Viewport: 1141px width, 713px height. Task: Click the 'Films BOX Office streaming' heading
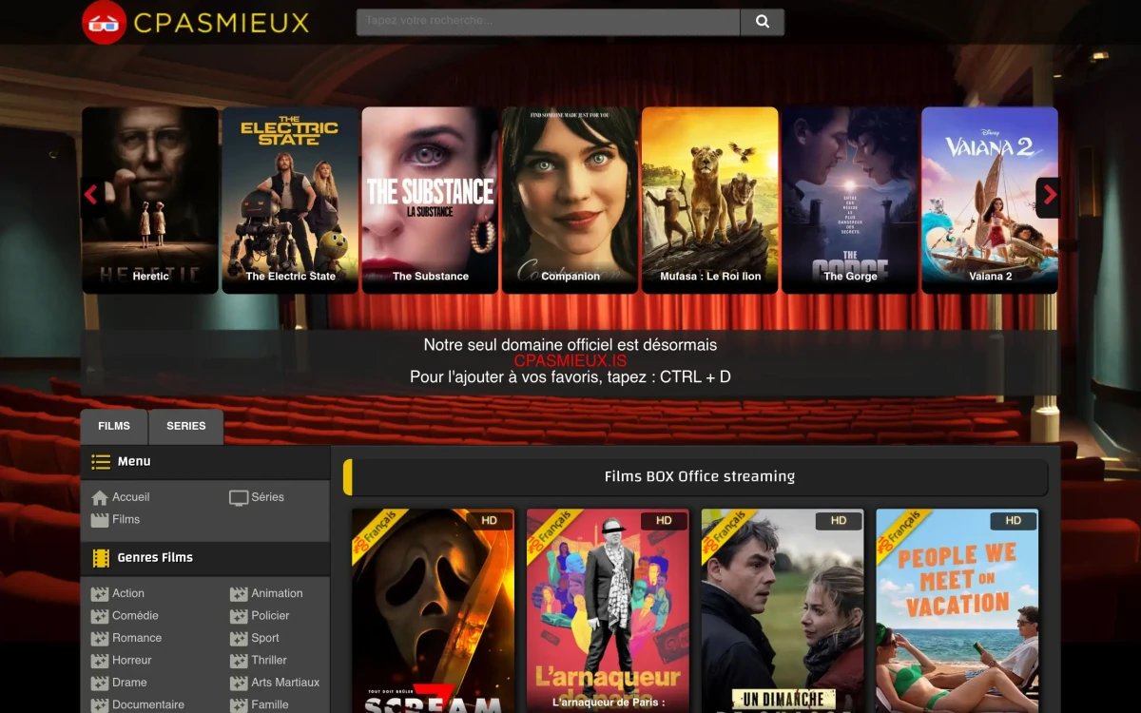(x=700, y=477)
